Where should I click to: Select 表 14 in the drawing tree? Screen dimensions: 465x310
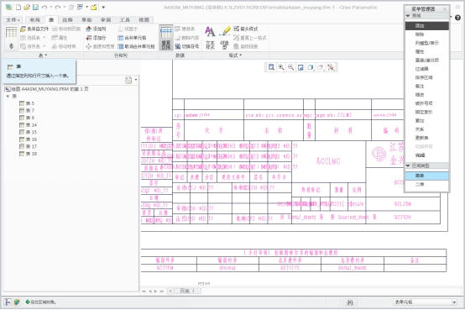28,125
